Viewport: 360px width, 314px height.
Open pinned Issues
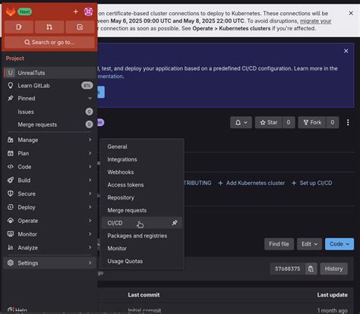pos(50,111)
